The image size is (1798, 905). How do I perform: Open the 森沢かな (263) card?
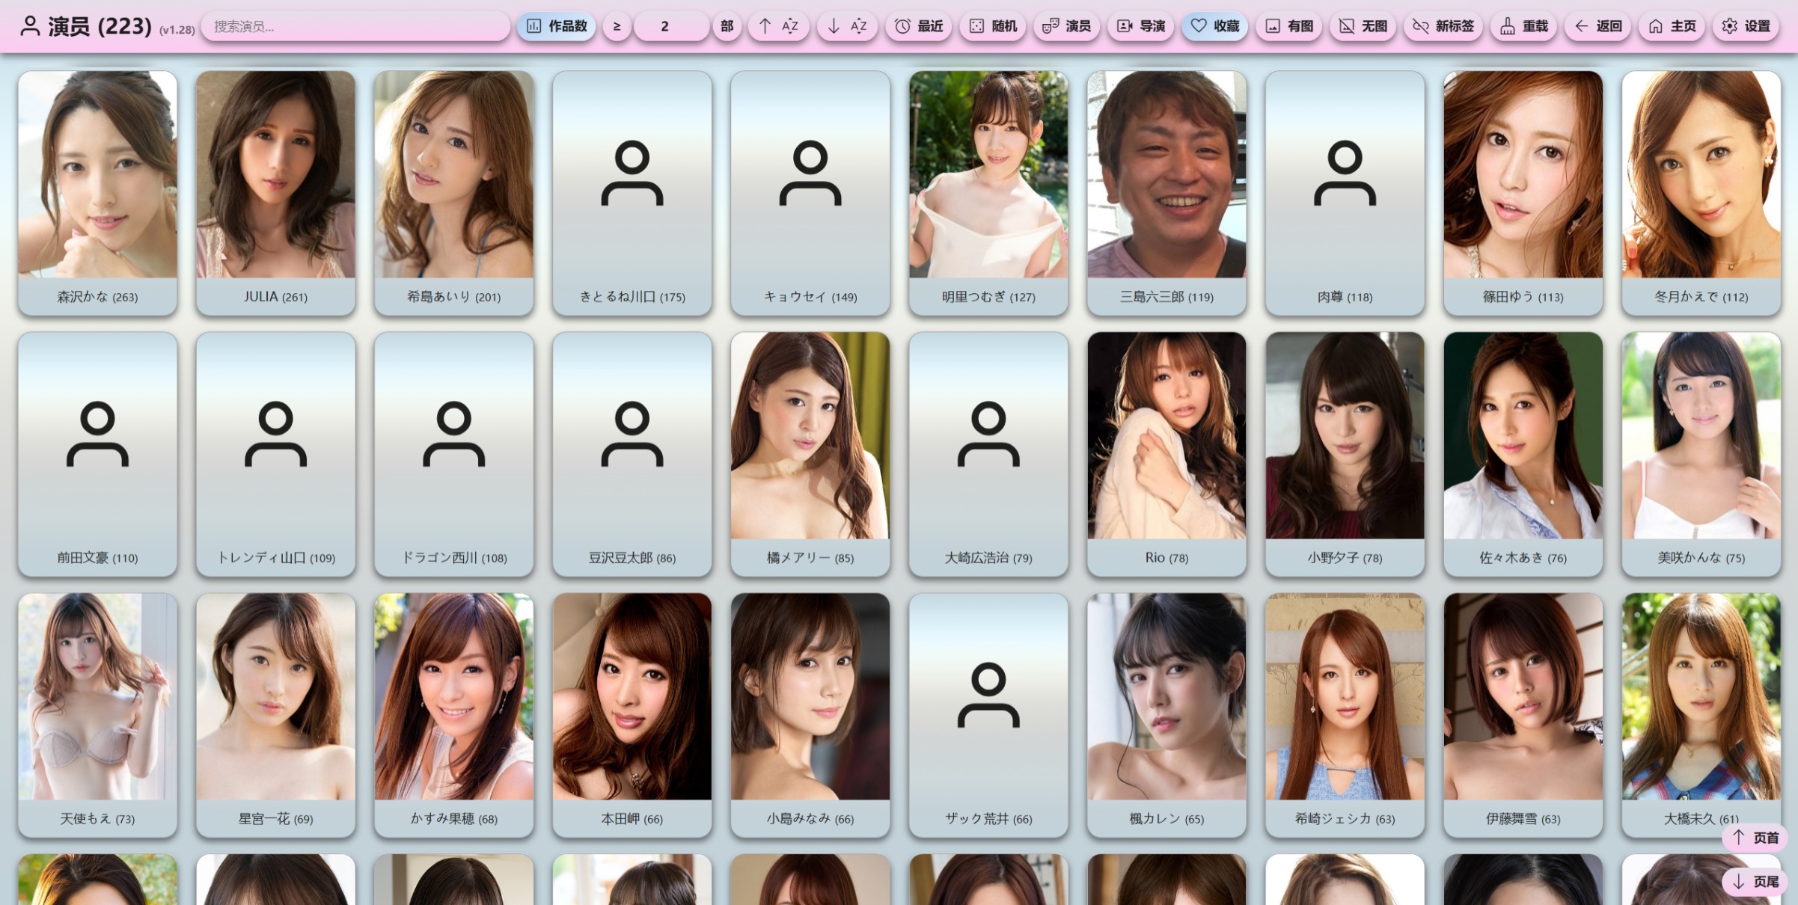point(98,193)
